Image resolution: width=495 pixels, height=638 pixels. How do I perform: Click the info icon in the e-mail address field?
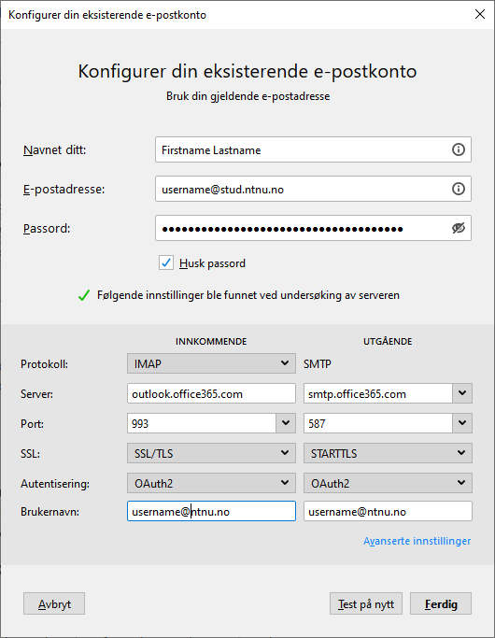coord(459,189)
